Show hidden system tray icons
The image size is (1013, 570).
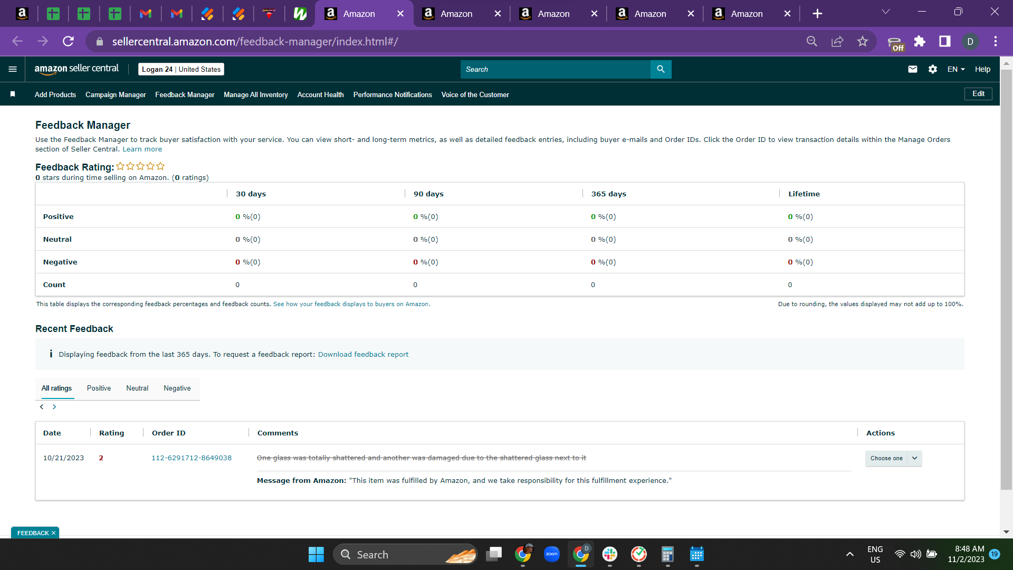(849, 554)
